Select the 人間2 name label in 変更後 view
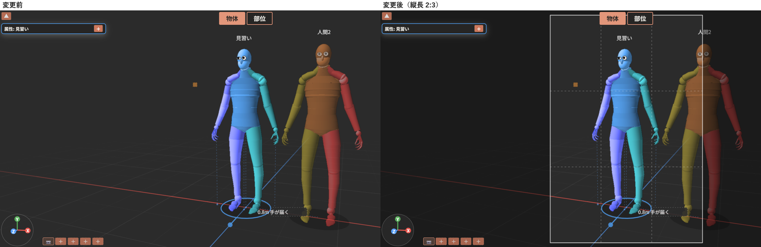 pyautogui.click(x=705, y=32)
